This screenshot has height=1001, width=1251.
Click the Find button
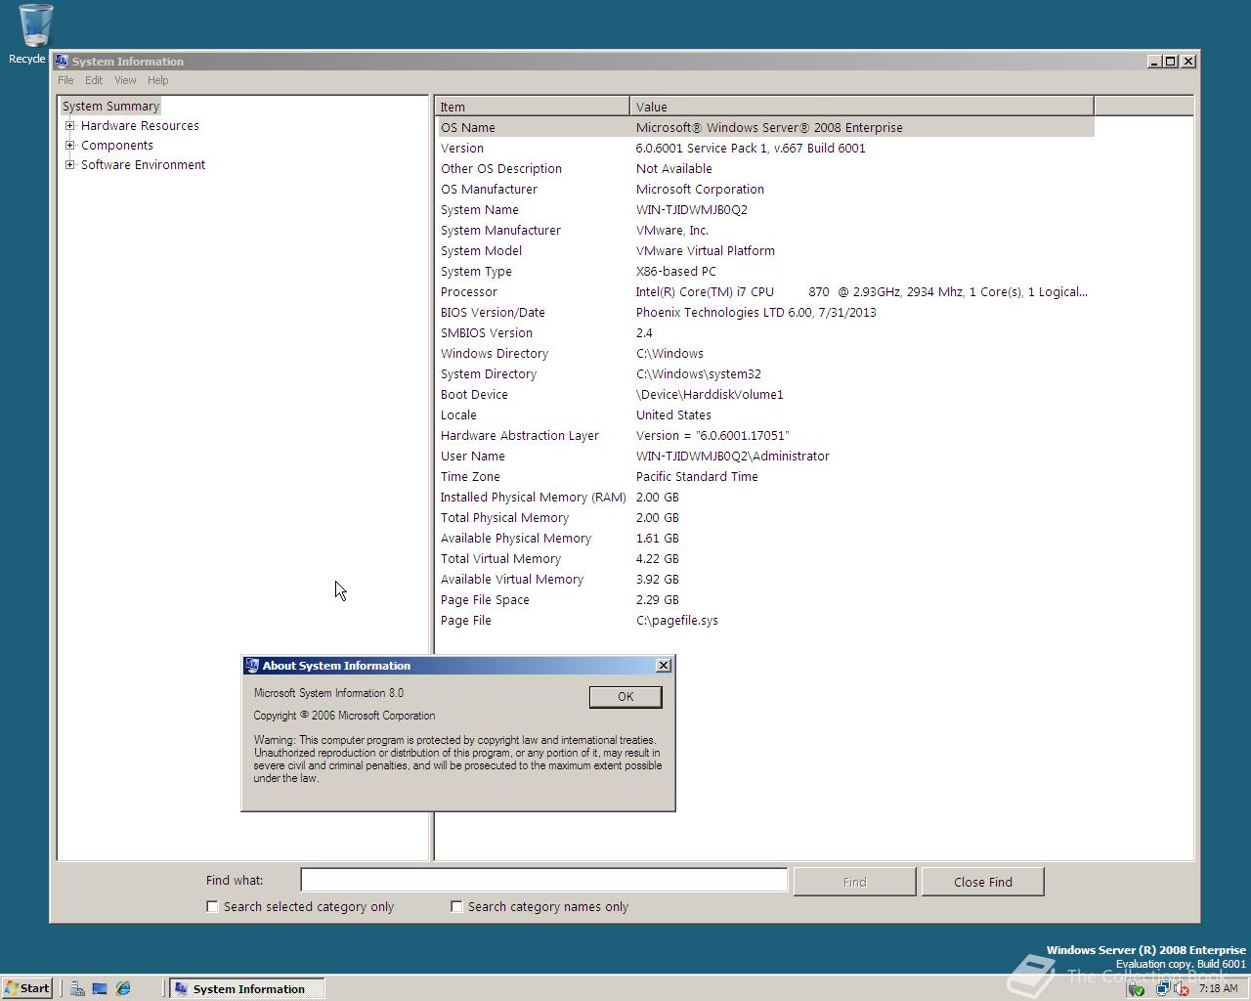point(854,882)
